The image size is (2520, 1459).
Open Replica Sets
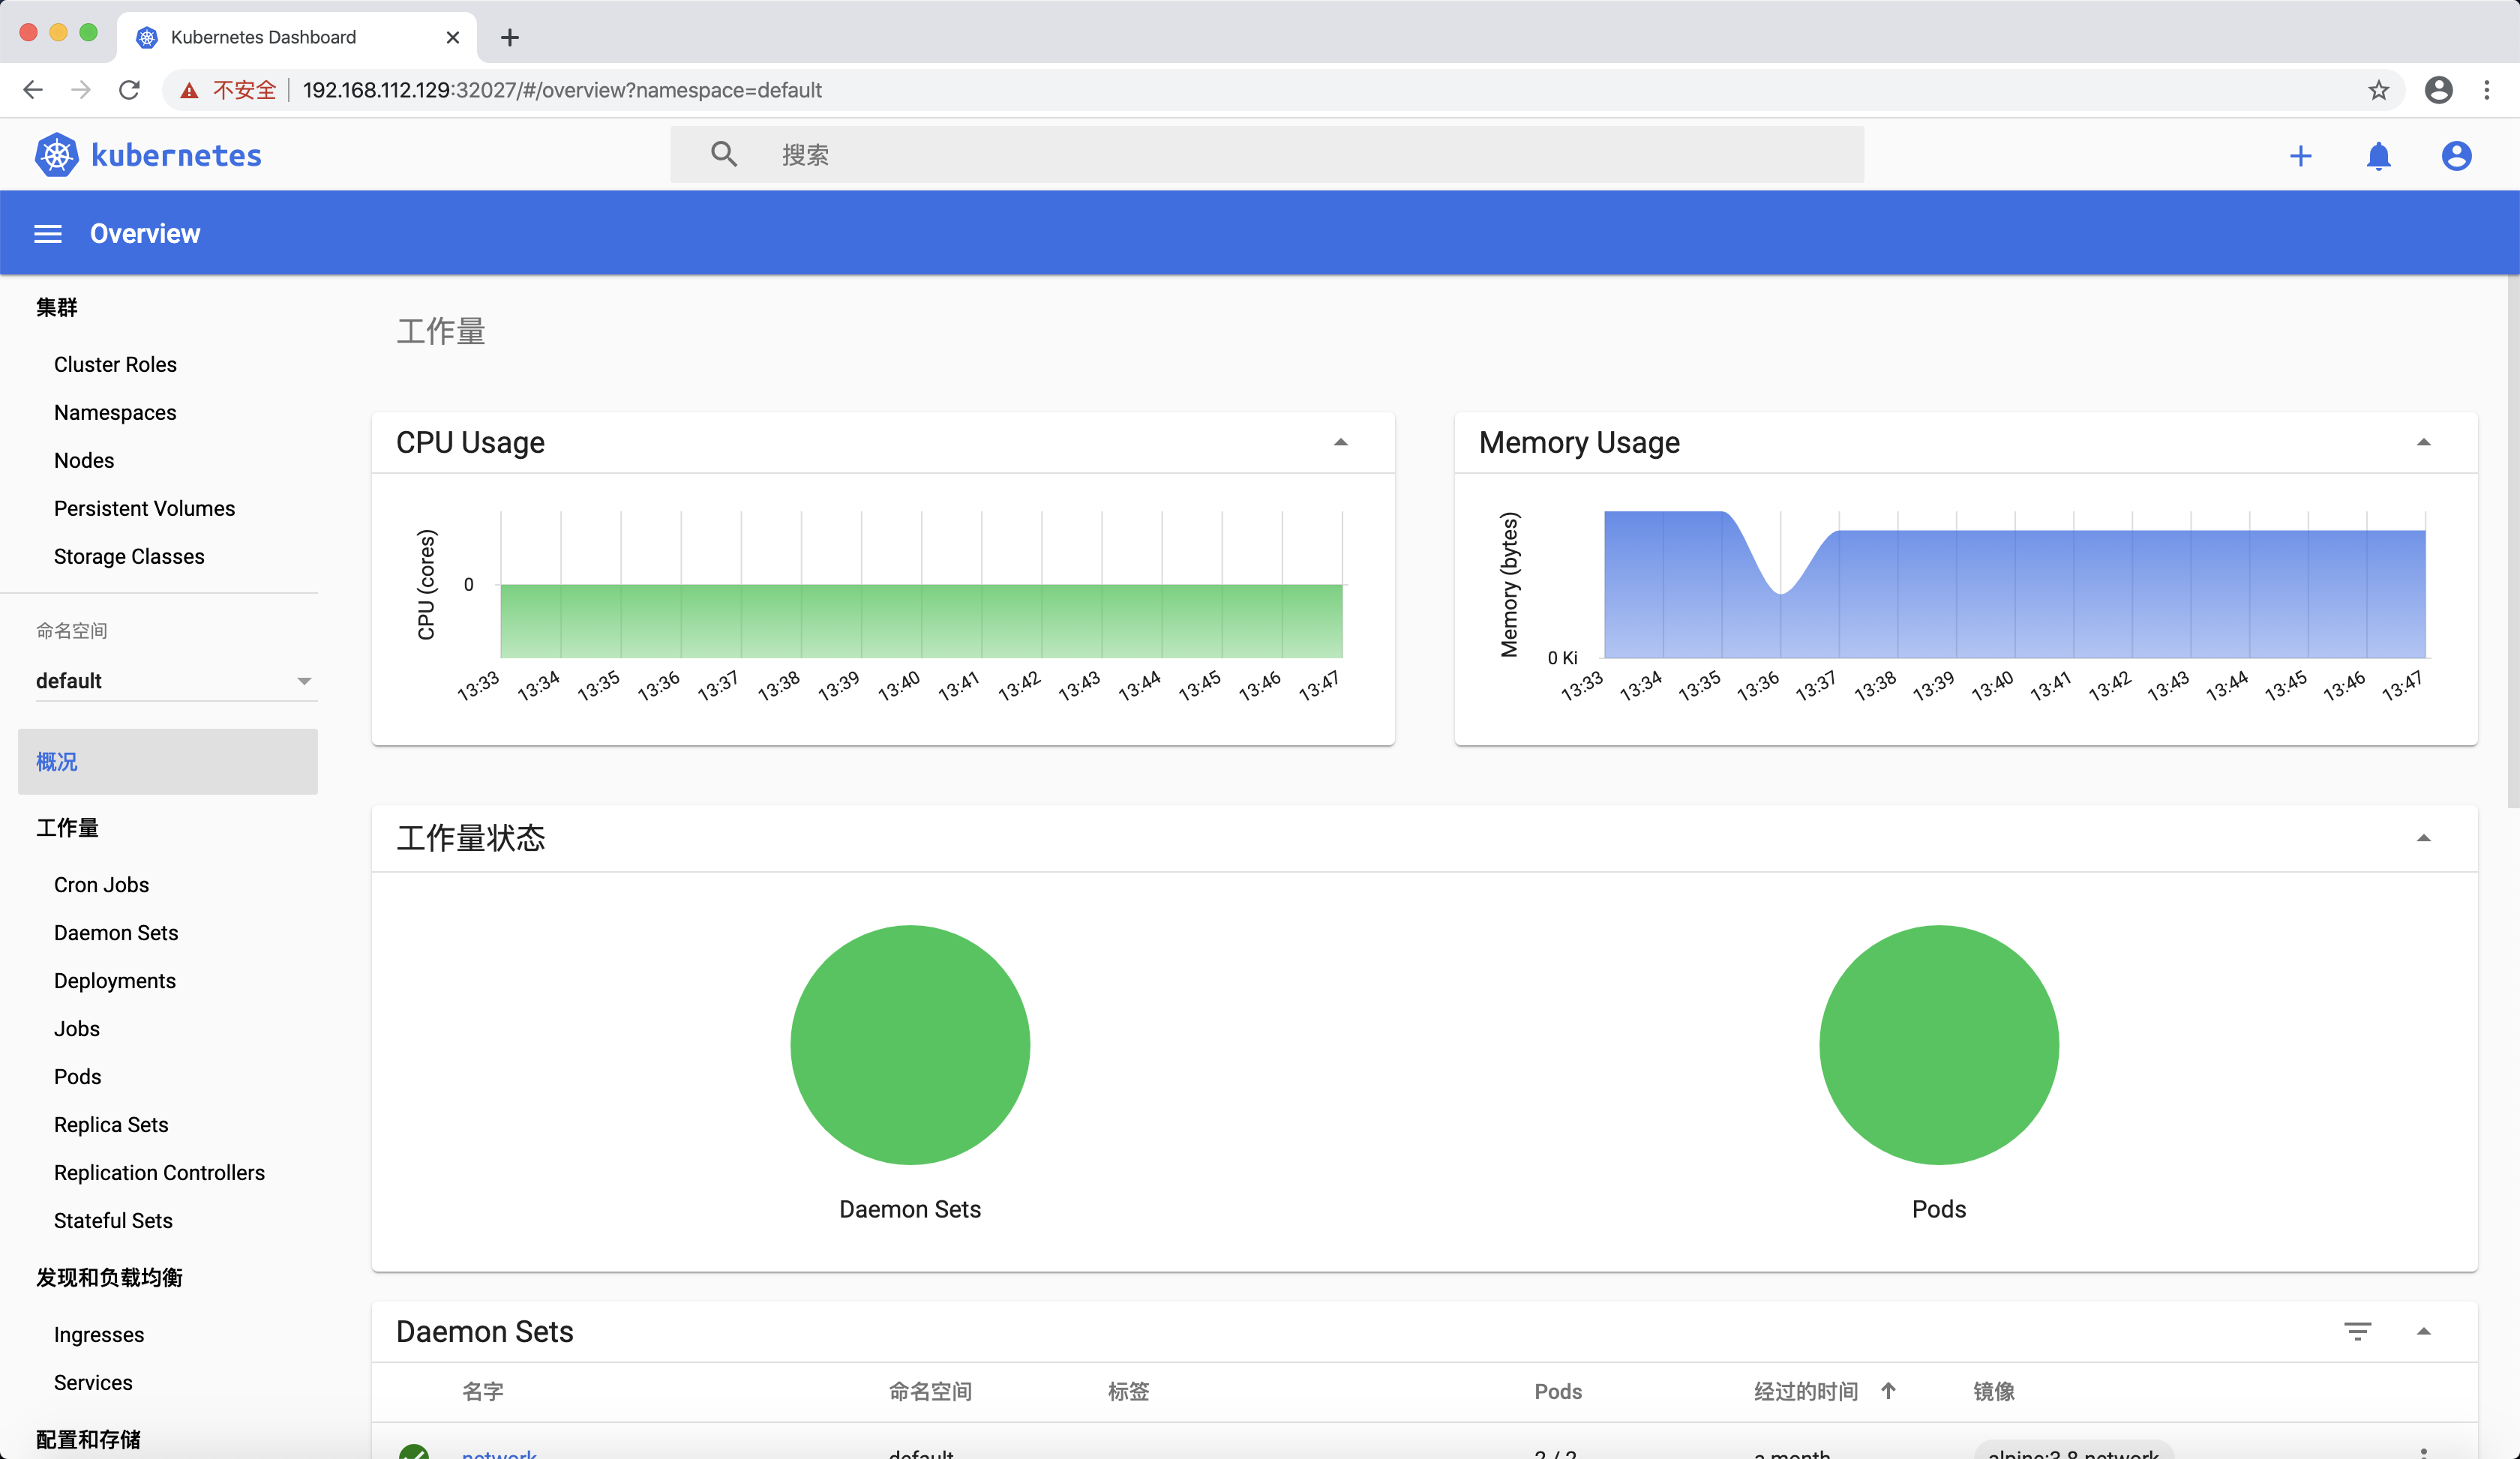click(x=111, y=1124)
